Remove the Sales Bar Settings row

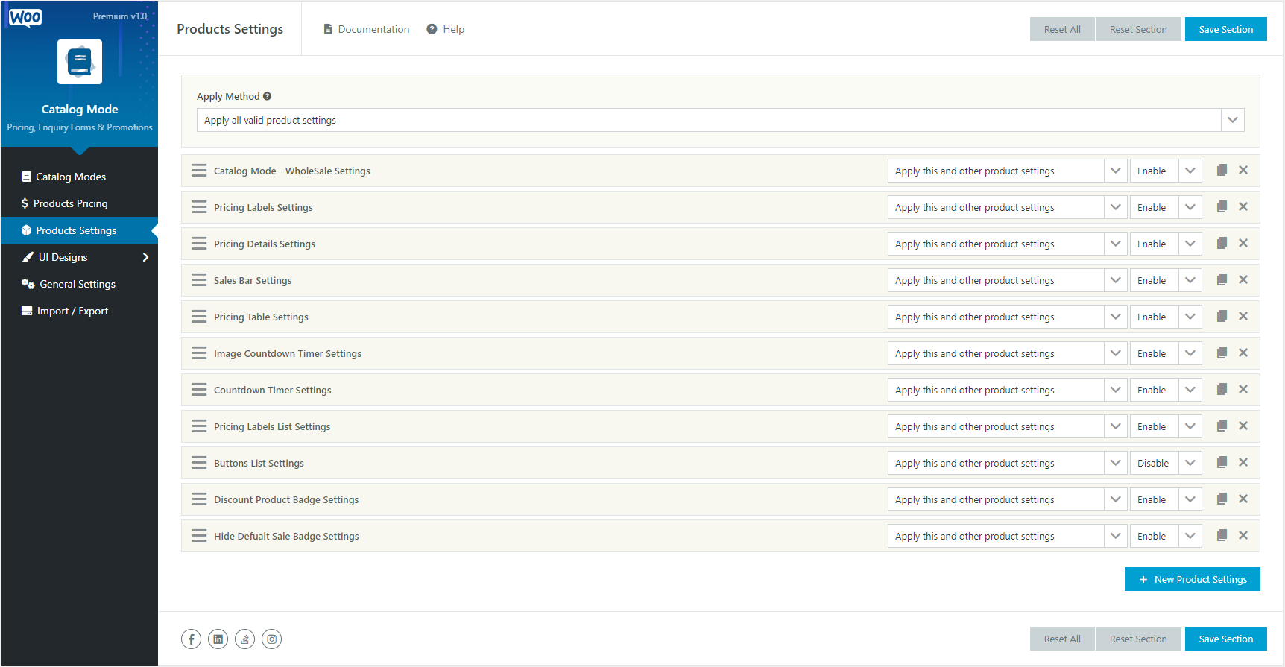click(1243, 279)
